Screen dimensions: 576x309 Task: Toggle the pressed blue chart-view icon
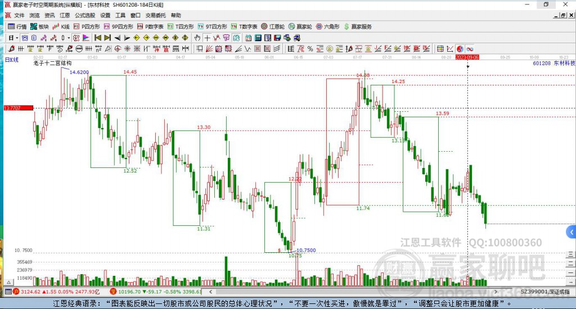[25, 38]
